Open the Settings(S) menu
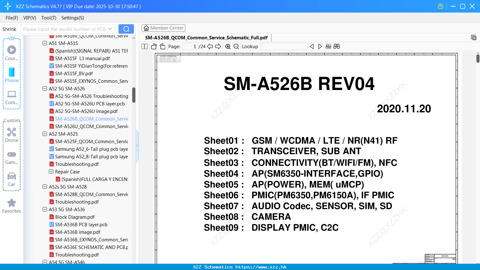This screenshot has width=480, height=270. pos(73,18)
